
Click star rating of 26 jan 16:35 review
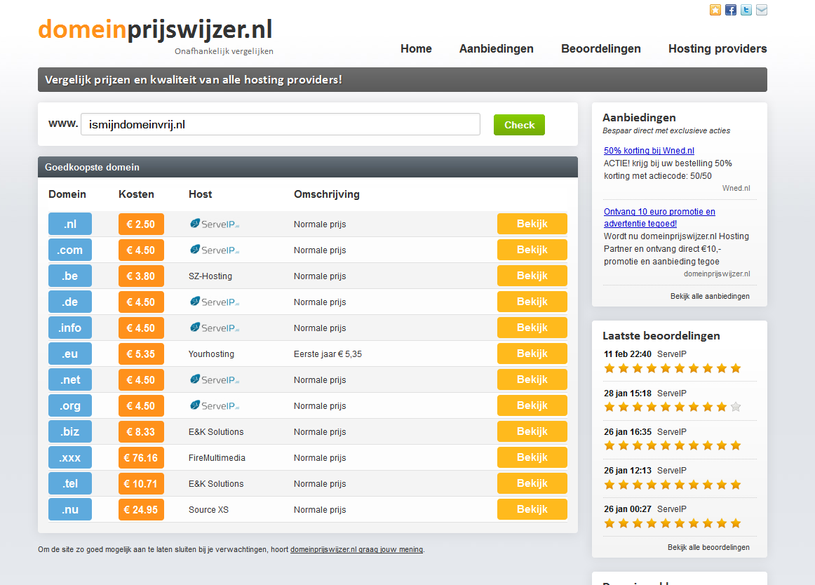coord(673,445)
